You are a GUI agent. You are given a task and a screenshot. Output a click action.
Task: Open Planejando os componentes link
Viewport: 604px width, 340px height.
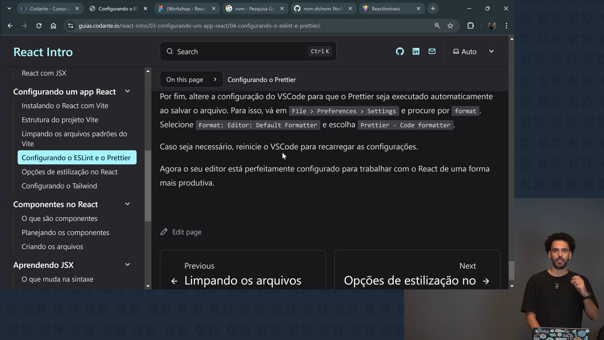click(65, 233)
